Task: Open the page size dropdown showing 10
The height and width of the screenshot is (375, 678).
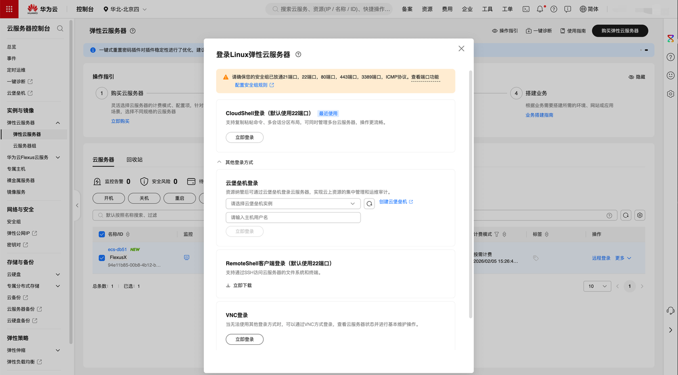Action: 597,286
